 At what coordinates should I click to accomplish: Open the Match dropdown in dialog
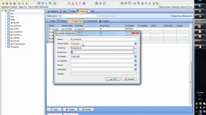click(135, 65)
